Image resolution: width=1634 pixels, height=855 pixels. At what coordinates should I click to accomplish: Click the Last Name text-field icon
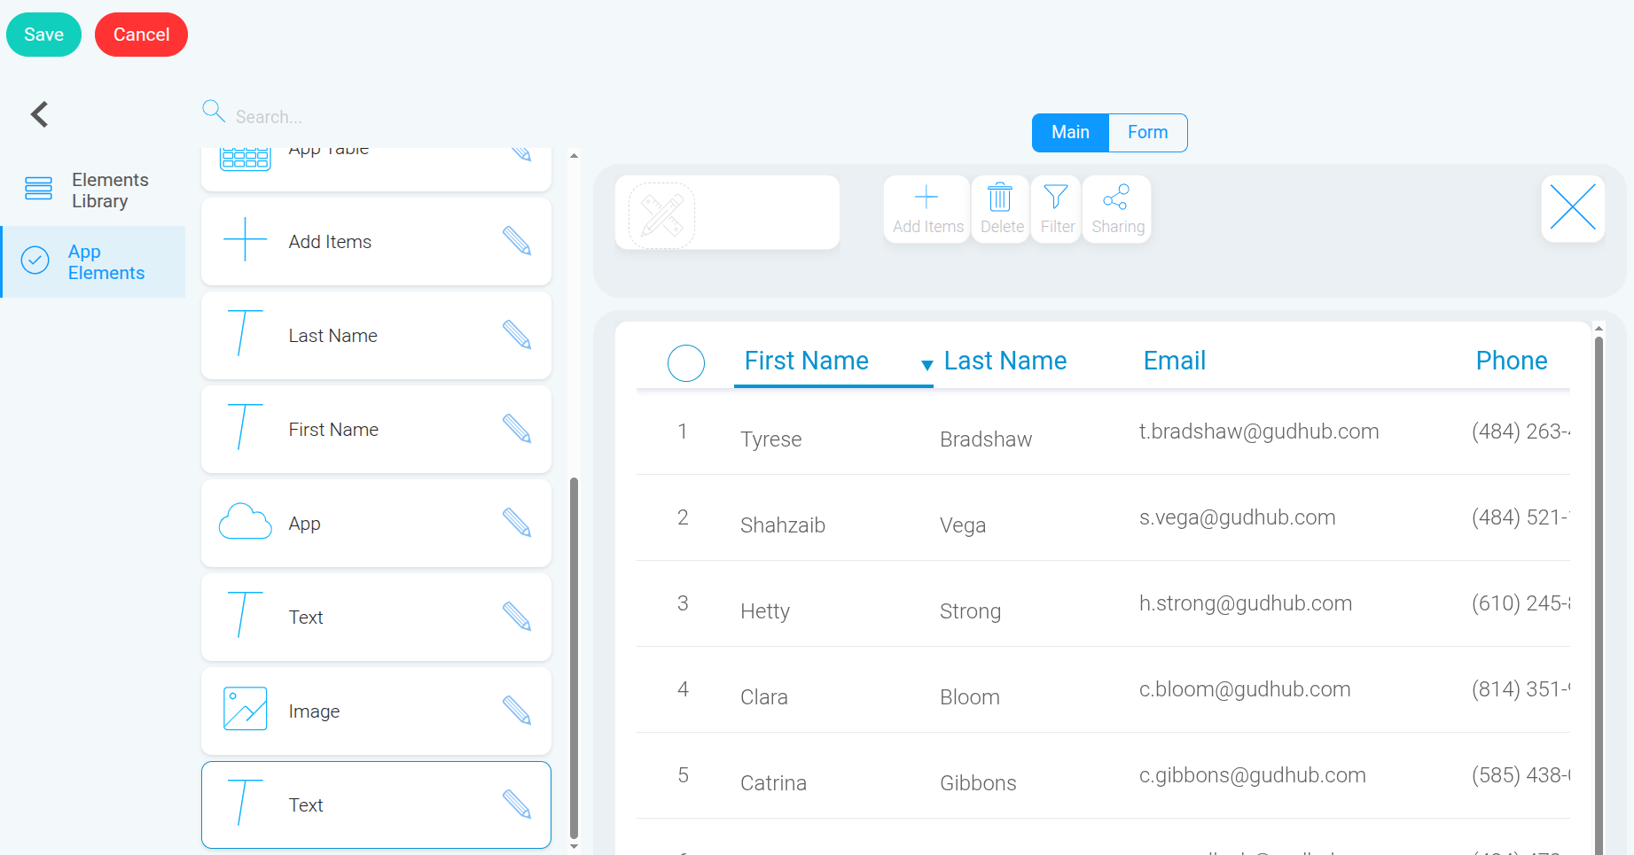(245, 333)
